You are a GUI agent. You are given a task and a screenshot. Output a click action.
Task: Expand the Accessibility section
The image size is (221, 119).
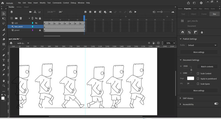point(180,104)
